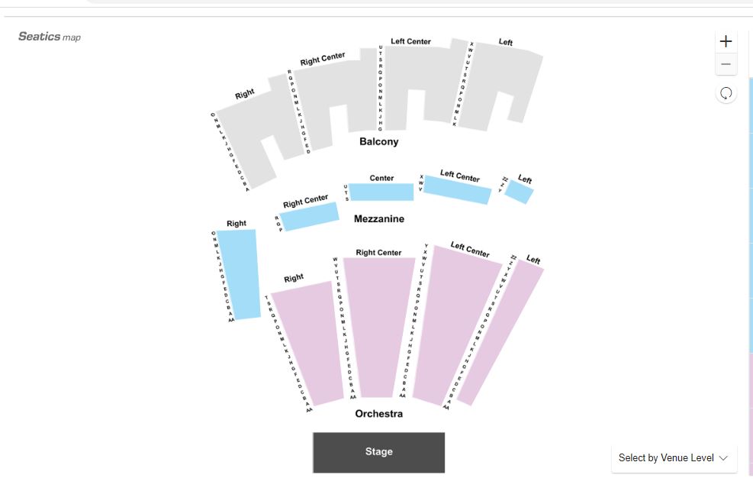Zoom in using the plus button
Screen dimensions: 753x504
tap(726, 41)
